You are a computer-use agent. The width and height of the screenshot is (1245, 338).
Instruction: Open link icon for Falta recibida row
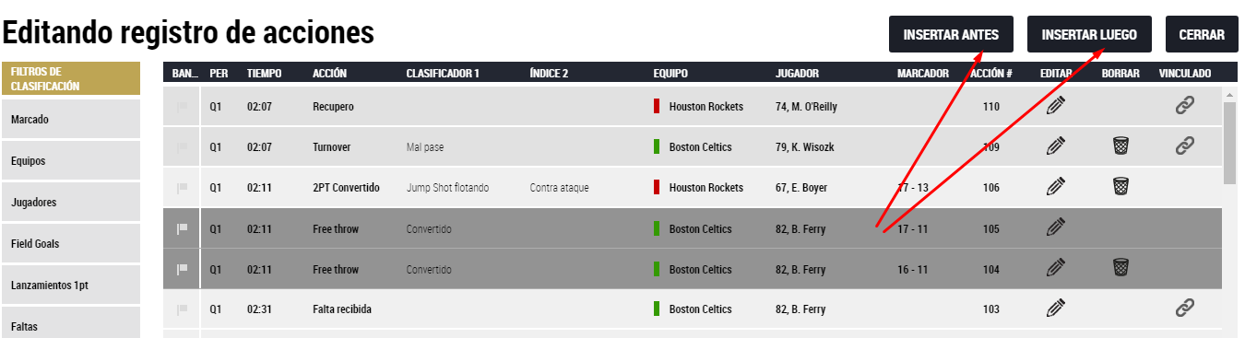coord(1185,309)
